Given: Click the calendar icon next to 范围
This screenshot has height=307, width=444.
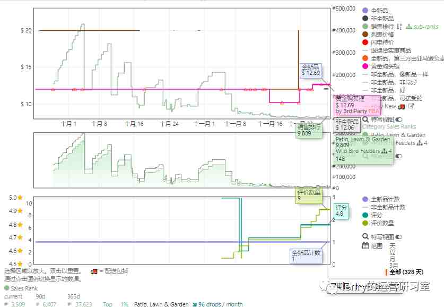Looking at the screenshot, I should 365,245.
